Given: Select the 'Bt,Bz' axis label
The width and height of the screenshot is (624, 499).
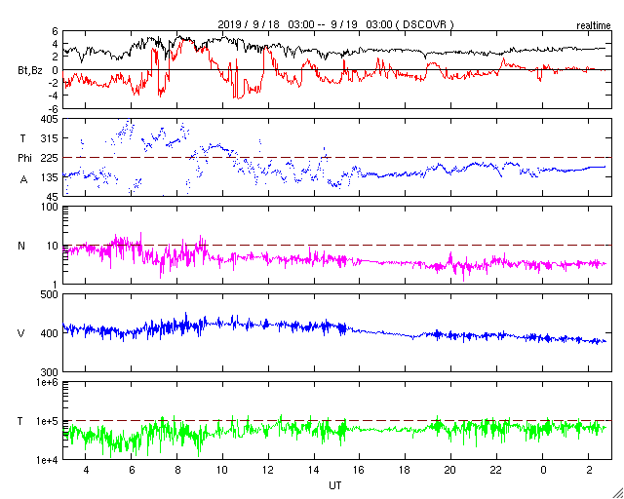Looking at the screenshot, I should pos(30,72).
